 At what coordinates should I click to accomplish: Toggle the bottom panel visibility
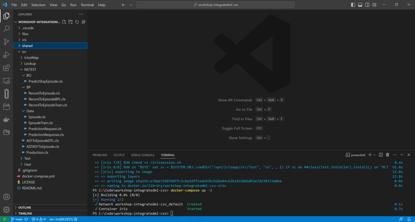pos(360,5)
